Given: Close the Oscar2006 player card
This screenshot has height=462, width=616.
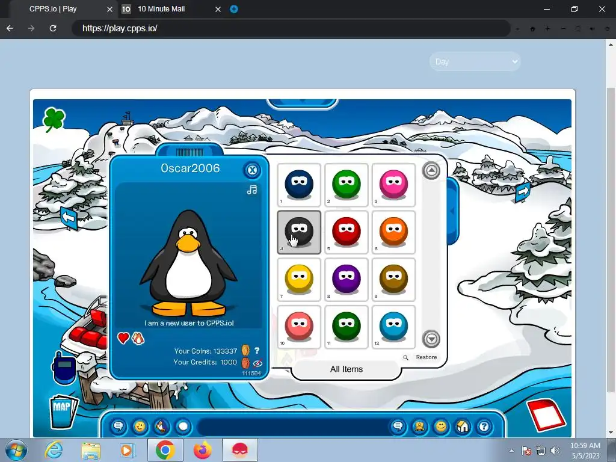Looking at the screenshot, I should click(x=252, y=170).
